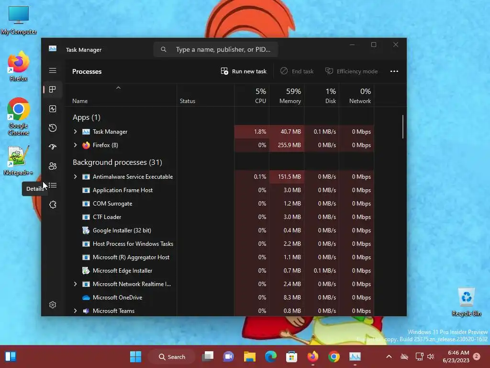Expand Antimalware Service Executable group
490x368 pixels.
[75, 176]
